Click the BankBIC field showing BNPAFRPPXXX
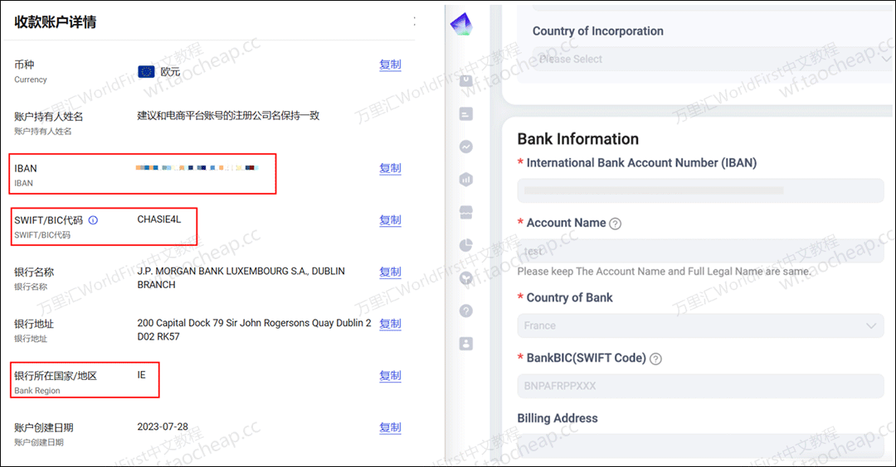This screenshot has height=467, width=896. [x=700, y=386]
